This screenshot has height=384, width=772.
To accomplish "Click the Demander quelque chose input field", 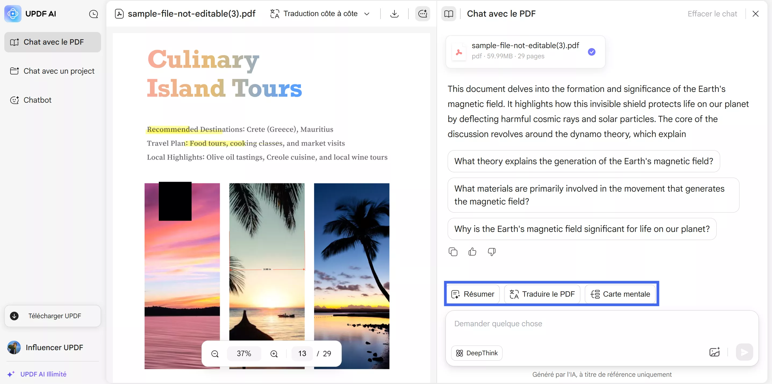I will (602, 324).
